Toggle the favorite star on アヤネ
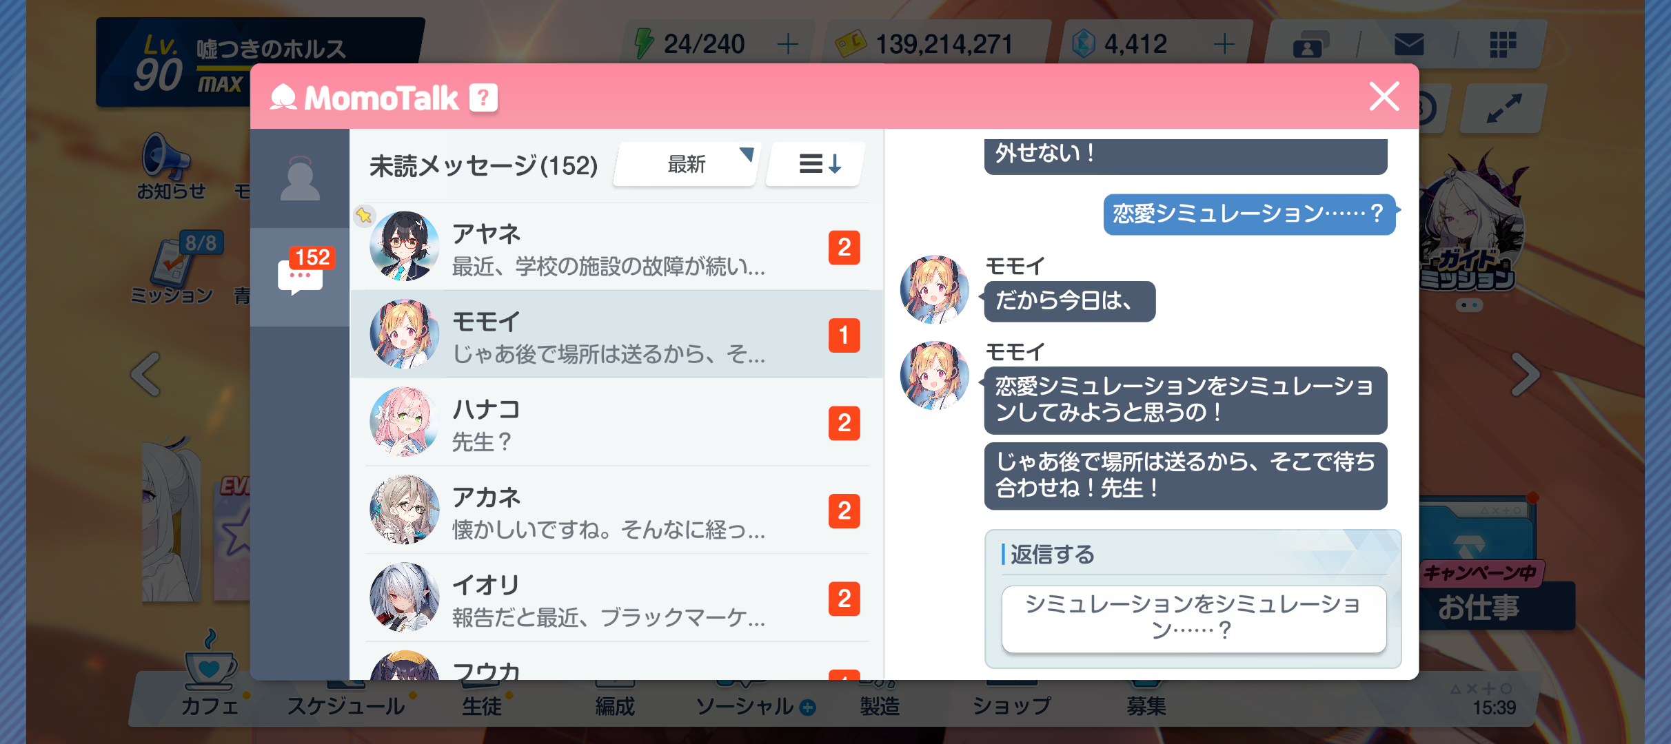1671x744 pixels. pos(364,216)
